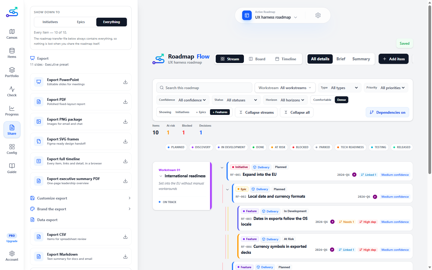
Task: Toggle + Features in Showing control
Action: click(220, 112)
